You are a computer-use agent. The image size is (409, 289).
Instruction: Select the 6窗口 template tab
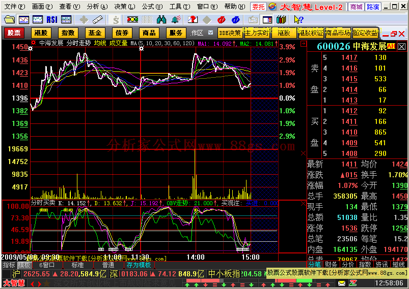[47, 265]
